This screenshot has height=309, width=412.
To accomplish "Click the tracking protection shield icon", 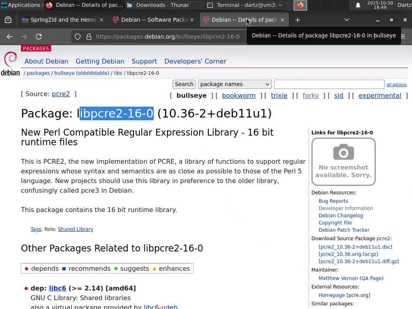I will pyautogui.click(x=78, y=37).
